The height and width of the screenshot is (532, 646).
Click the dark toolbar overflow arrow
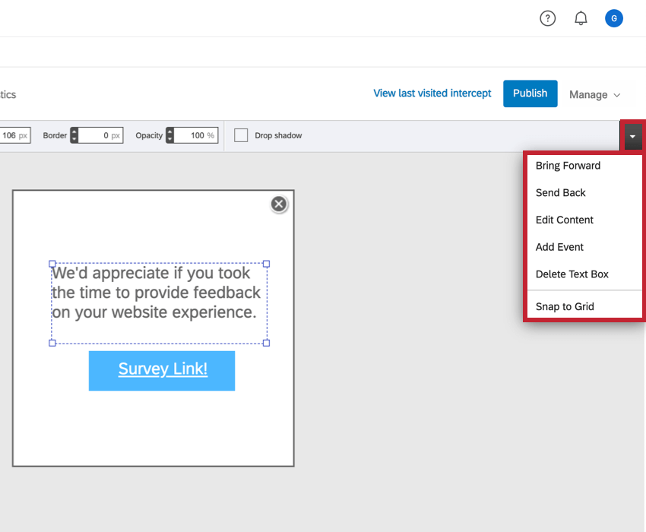[632, 137]
